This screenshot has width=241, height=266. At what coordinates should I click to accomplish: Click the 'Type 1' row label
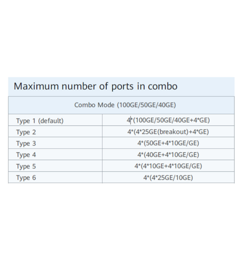point(26,121)
